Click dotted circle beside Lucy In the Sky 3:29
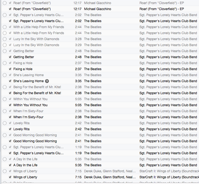Screen dimensions: 199x184 point(5,45)
